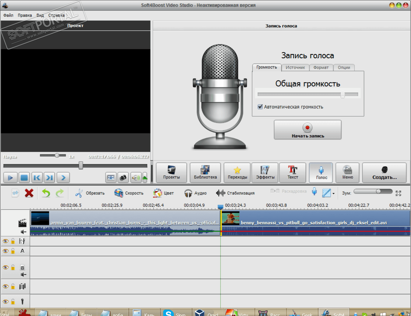The image size is (411, 316).
Task: Select the armin_van_buuren clip on the timeline
Action: click(125, 223)
